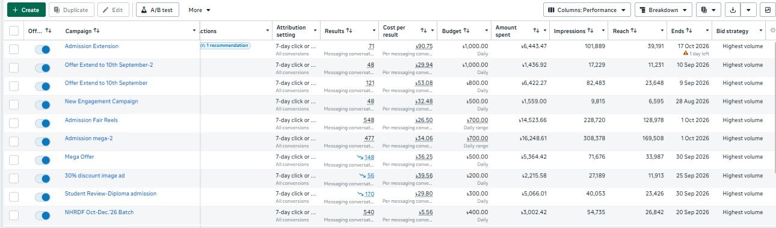Screen dimensions: 776x228
Task: Sort by Budget column arrows
Action: (x=466, y=31)
